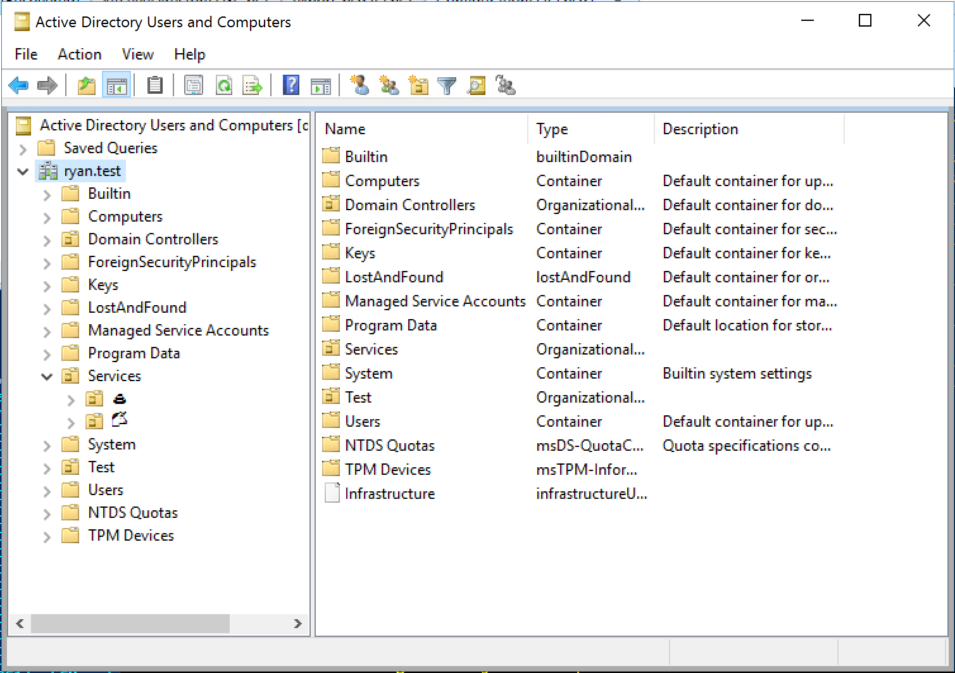This screenshot has height=673, width=955.
Task: Select LostAndFound in the tree
Action: click(x=137, y=308)
